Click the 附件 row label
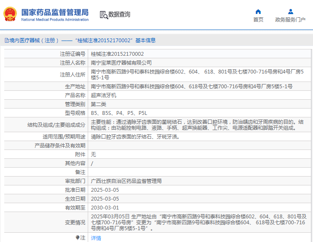 (80, 155)
